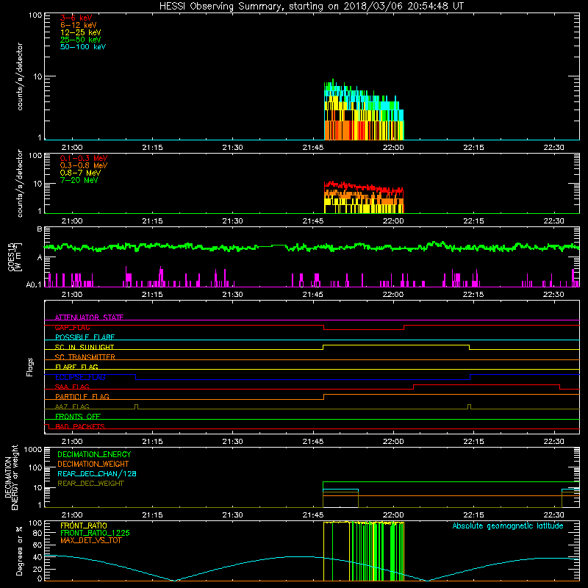Click the FRONTS_OFF flag label
Viewport: 588px width, 588px height.
point(78,416)
